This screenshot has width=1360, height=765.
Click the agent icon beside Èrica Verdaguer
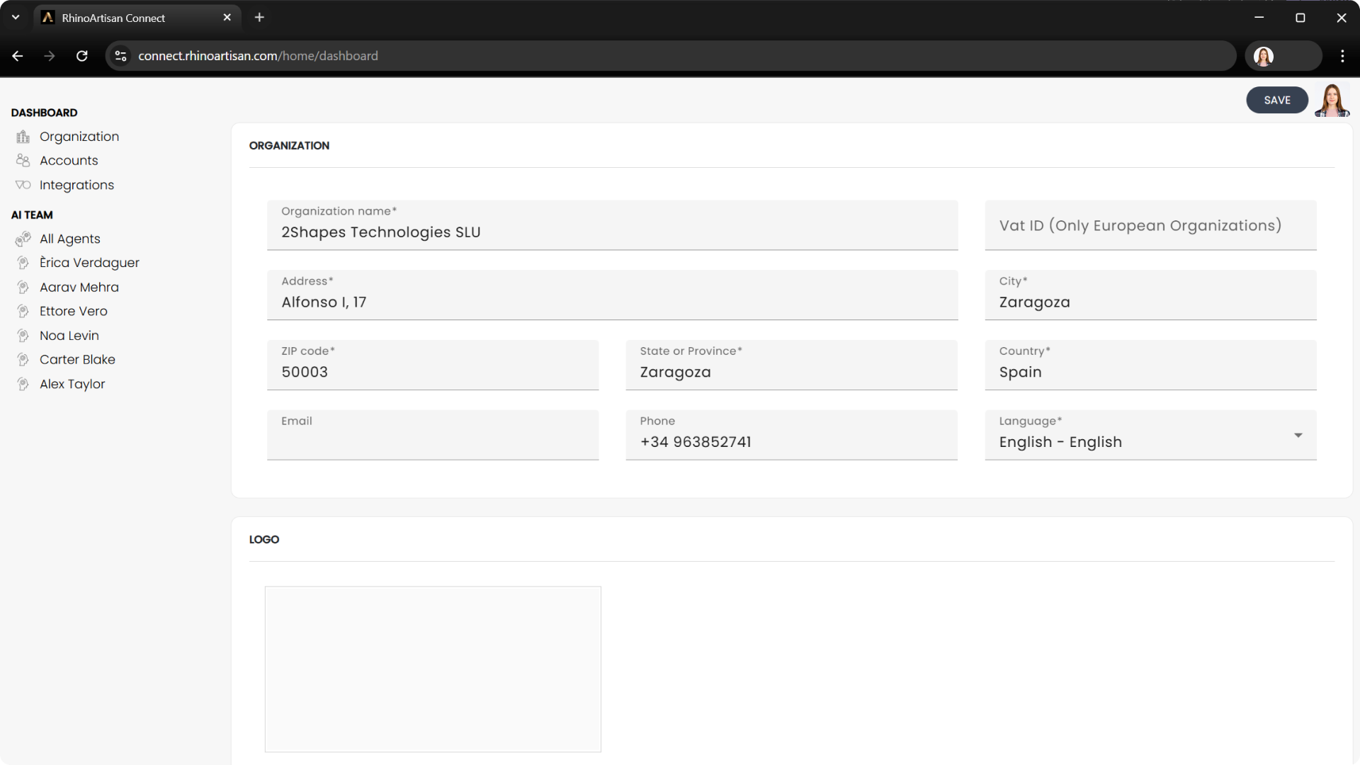23,263
